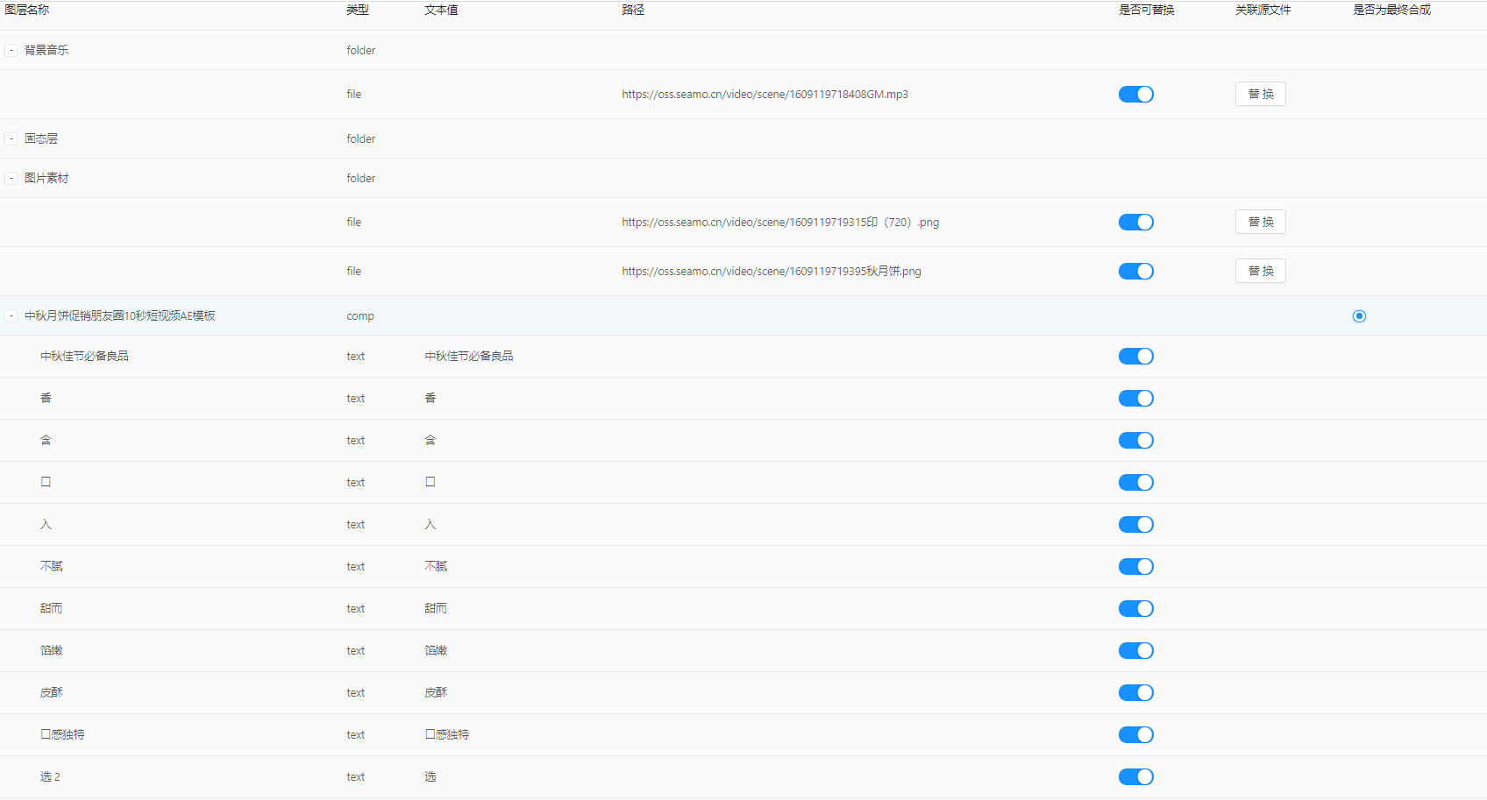Select the 口感独特 layer name
Image resolution: width=1487 pixels, height=800 pixels.
pyautogui.click(x=62, y=735)
